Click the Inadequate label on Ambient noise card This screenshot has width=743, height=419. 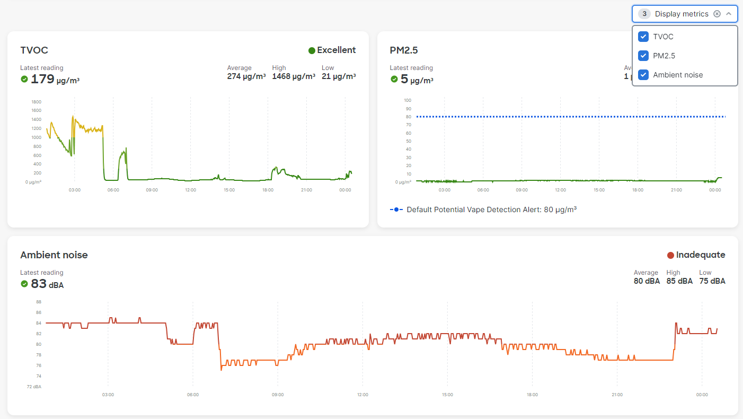[700, 255]
